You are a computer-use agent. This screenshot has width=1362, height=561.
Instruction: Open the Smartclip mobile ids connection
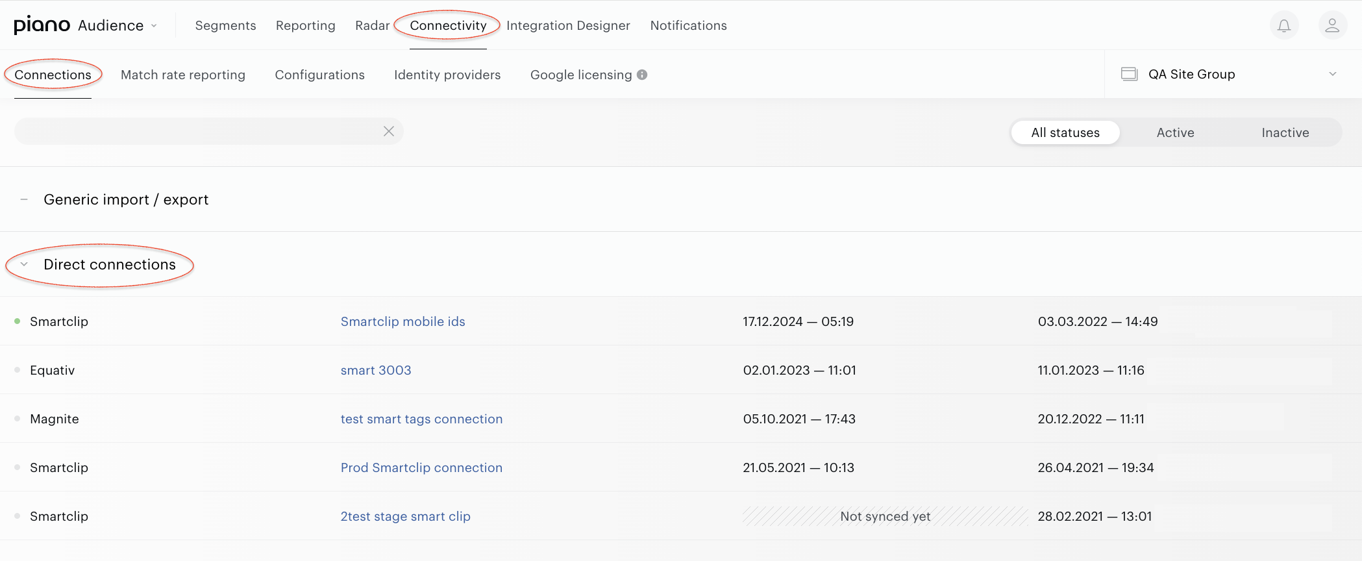pos(402,321)
